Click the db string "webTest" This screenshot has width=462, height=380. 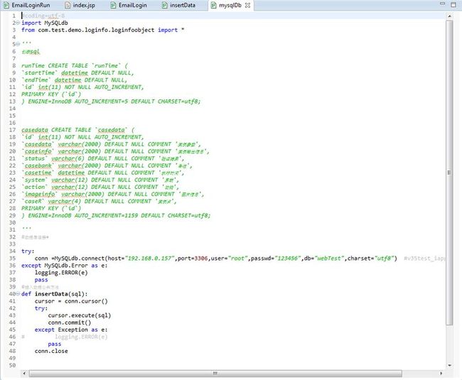tap(329, 258)
